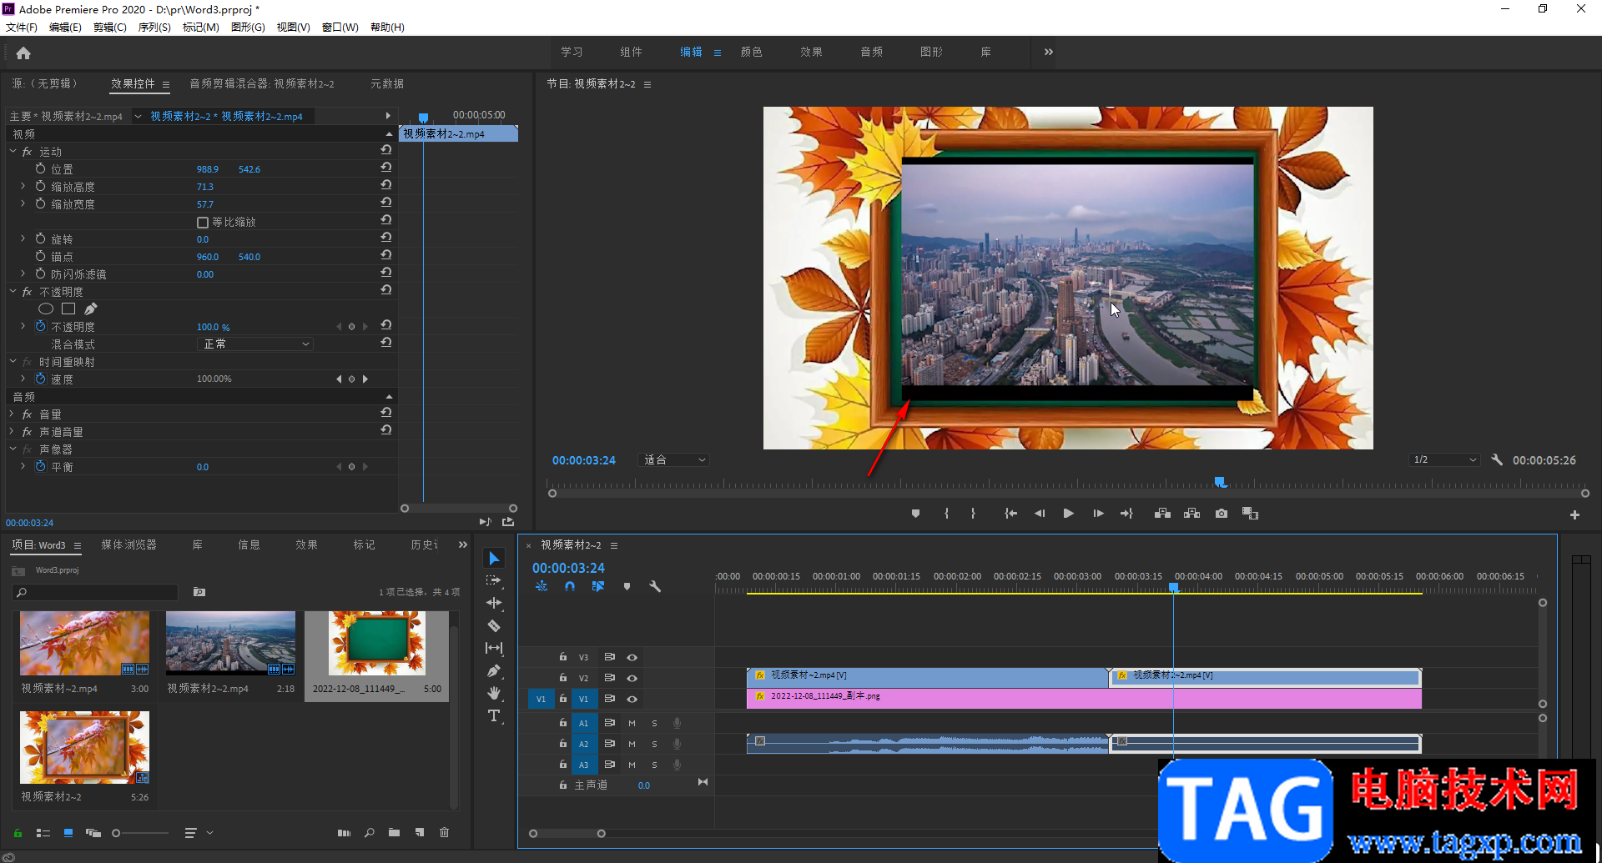
Task: Expand the Volume audio effect
Action: pos(13,414)
